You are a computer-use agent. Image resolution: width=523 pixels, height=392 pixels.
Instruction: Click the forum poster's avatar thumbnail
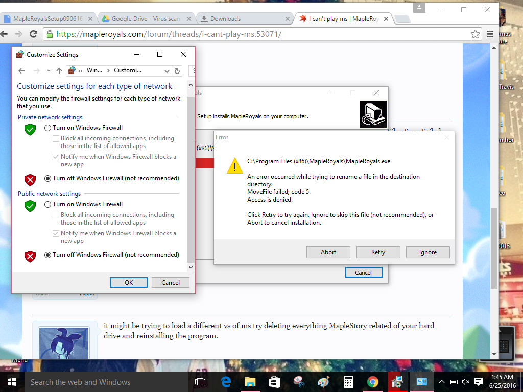[64, 344]
